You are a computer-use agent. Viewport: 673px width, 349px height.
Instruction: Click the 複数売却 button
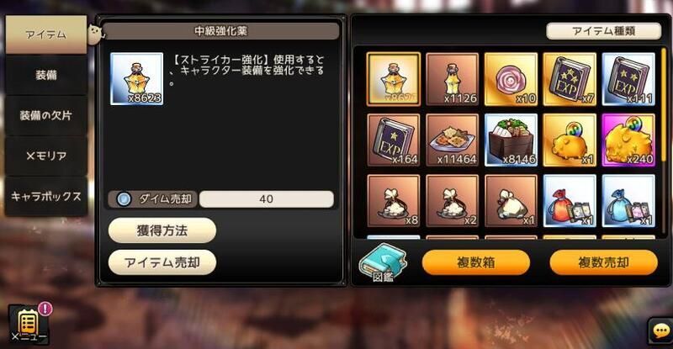pos(603,262)
